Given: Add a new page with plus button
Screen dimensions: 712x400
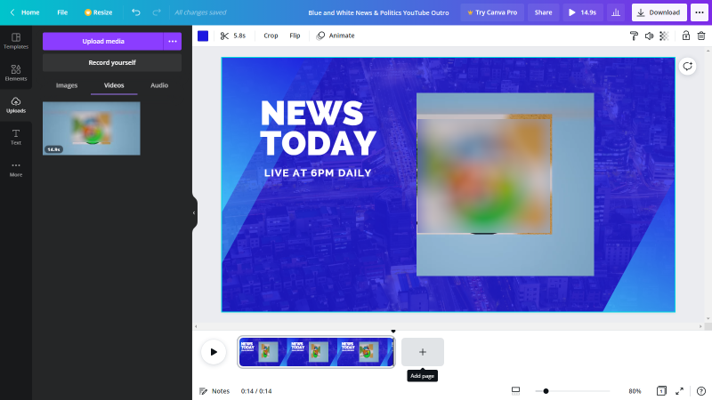Looking at the screenshot, I should 422,352.
